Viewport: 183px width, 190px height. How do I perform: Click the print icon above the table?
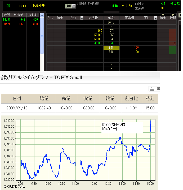click(152, 89)
